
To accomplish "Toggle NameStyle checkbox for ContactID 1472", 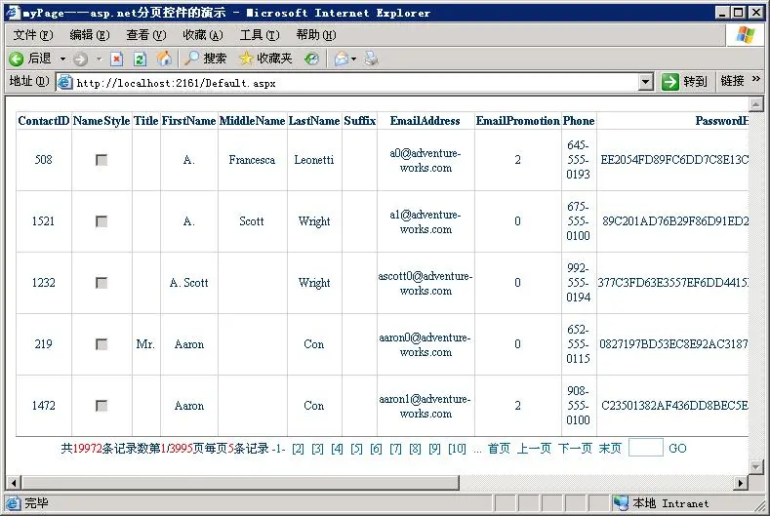I will (101, 406).
